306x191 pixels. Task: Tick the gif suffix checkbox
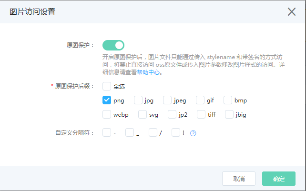(x=200, y=100)
